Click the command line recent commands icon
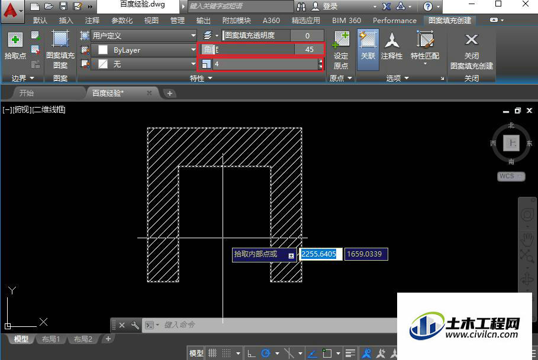Viewport: 538px width, 360px height. (x=149, y=325)
